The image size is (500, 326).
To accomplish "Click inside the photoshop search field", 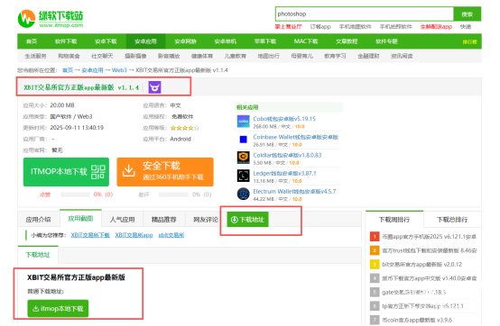I will pos(364,14).
